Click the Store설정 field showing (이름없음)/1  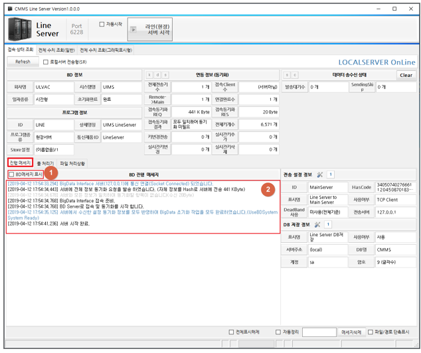54,150
